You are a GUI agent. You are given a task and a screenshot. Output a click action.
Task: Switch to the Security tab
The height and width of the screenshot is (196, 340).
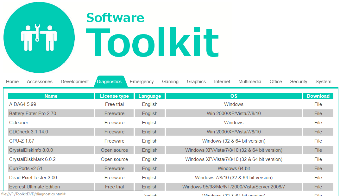pos(299,82)
